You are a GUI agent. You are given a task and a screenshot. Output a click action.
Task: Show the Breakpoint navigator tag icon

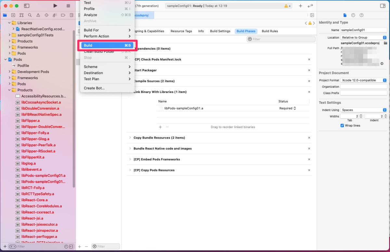[x=63, y=15]
